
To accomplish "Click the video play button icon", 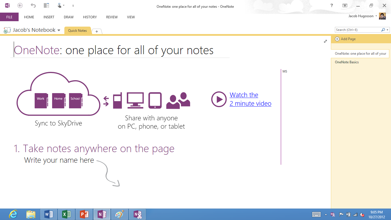I will tap(219, 99).
